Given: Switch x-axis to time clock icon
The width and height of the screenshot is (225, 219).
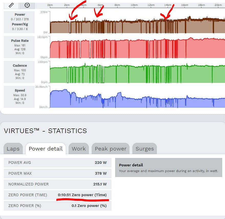Looking at the screenshot, I should tap(27, 5).
